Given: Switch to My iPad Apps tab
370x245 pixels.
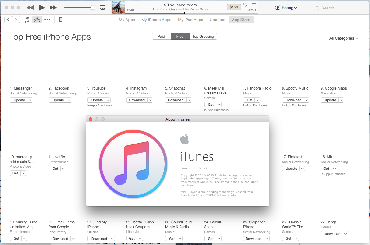Looking at the screenshot, I should (x=190, y=20).
